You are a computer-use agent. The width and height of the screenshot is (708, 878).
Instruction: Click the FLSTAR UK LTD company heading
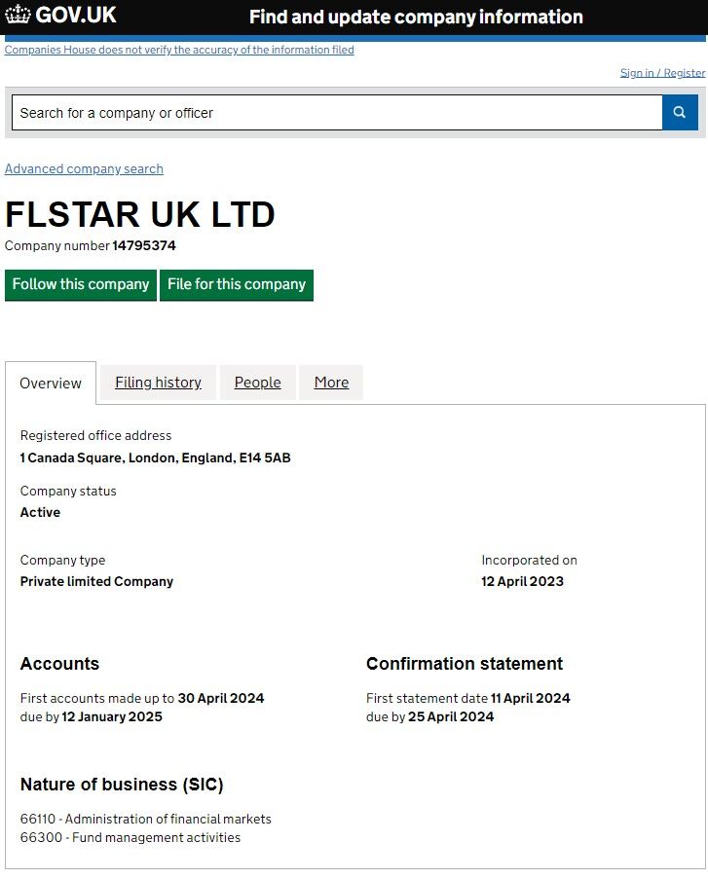click(x=140, y=214)
